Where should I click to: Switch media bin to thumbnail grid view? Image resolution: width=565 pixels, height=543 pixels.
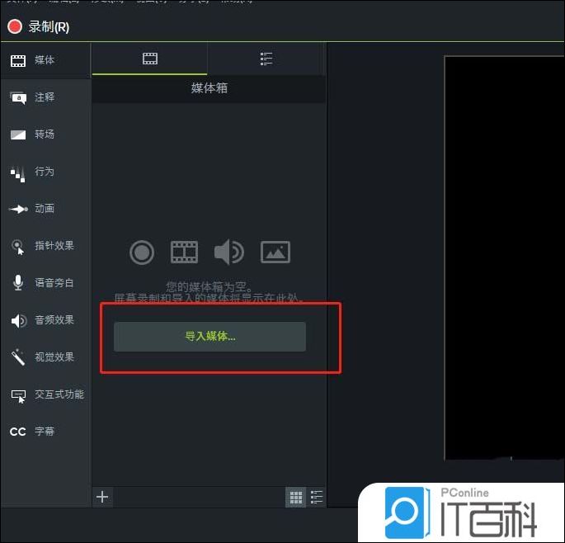click(x=296, y=498)
